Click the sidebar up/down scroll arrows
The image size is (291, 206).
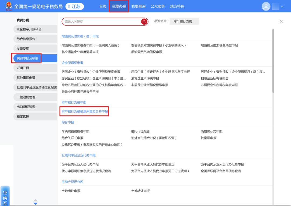coord(36,202)
